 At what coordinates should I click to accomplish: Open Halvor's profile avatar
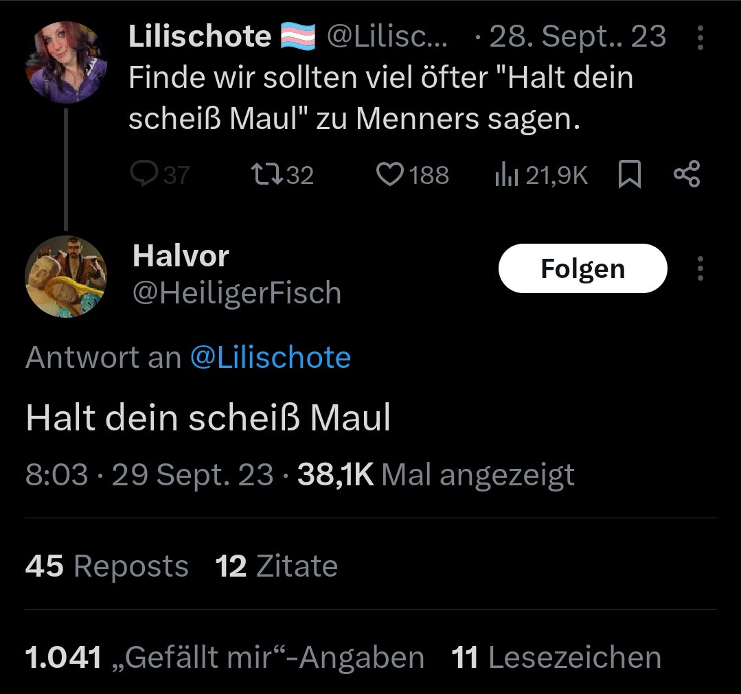coord(66,277)
